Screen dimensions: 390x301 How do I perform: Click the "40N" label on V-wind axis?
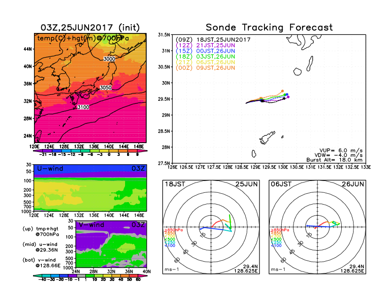tap(147, 271)
